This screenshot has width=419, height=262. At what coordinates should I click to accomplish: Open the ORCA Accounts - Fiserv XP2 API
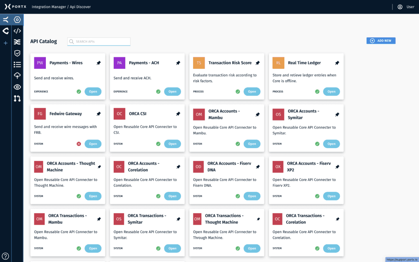331,196
